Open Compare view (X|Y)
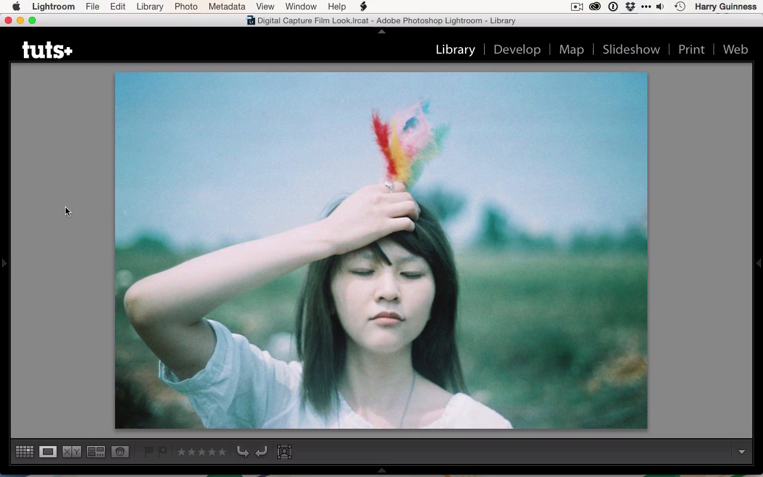This screenshot has height=477, width=763. pos(72,452)
